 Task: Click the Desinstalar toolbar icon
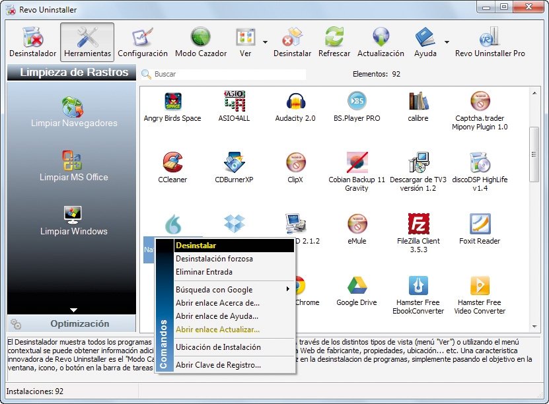292,42
